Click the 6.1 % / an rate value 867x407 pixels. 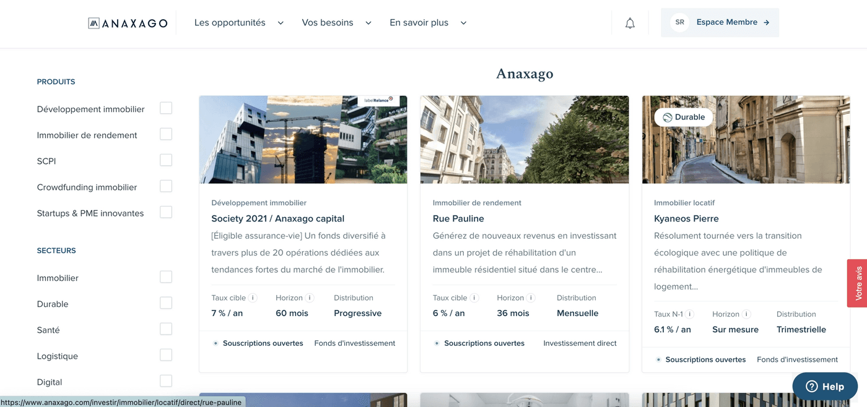coord(673,330)
